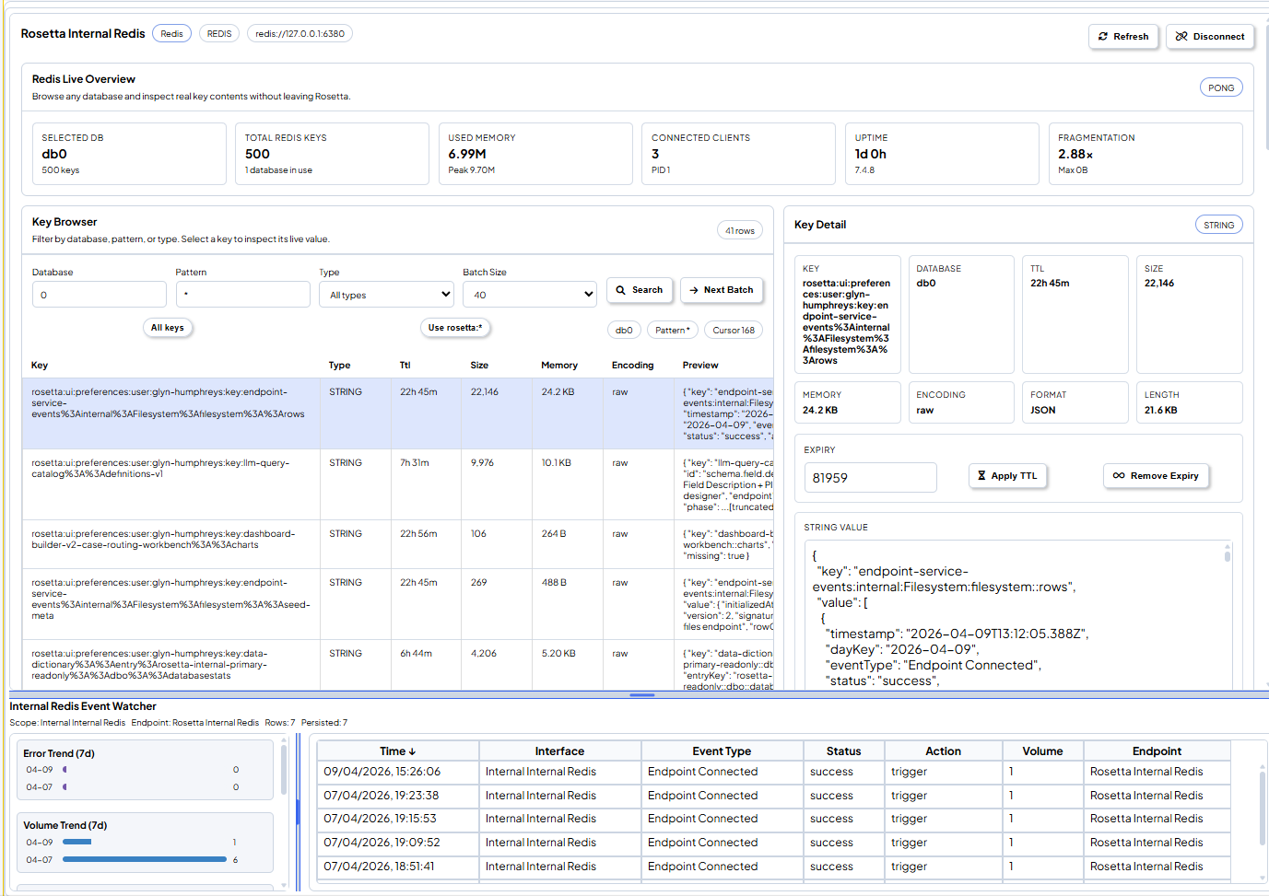Click inside the Expiry input field
The image size is (1269, 896).
point(869,477)
